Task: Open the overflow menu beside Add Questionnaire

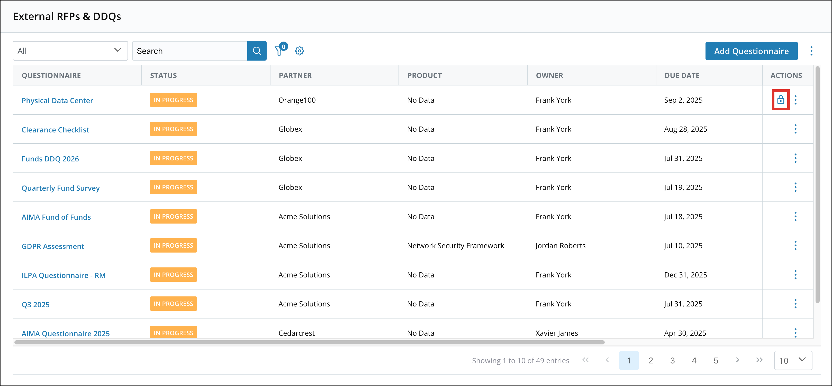Action: pos(811,51)
